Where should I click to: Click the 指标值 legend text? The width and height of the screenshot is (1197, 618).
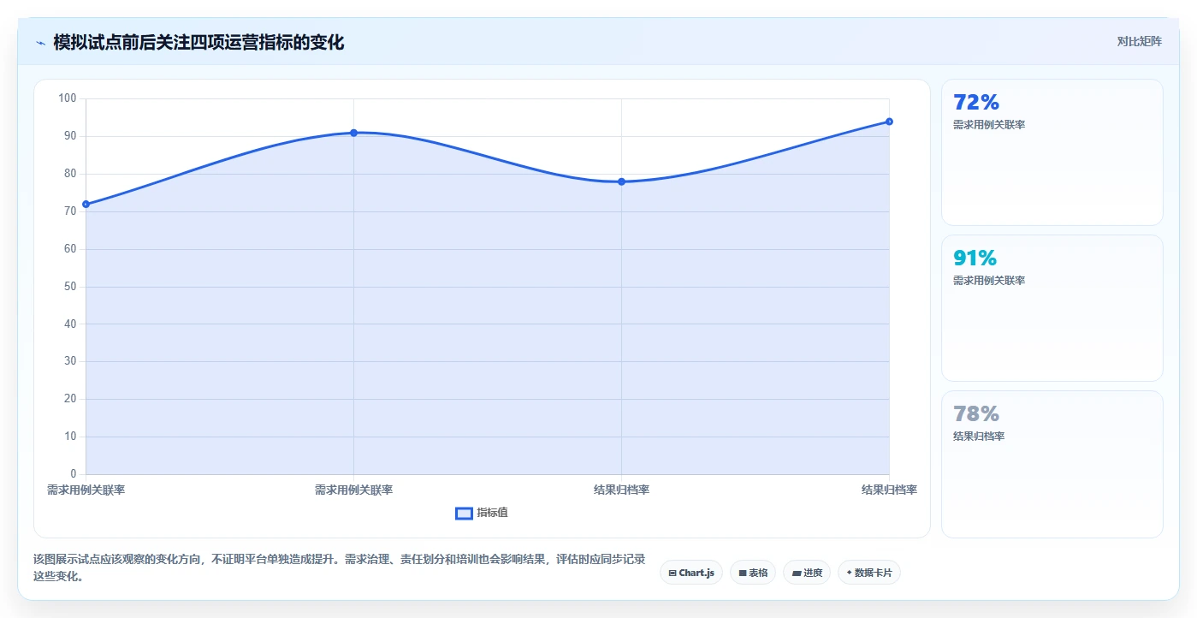(x=492, y=513)
